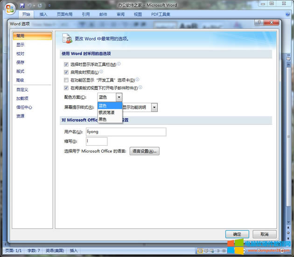Viewport: 294px width, 257px height.
Task: Collapse the 配色方案 combo box arrow
Action: 119,97
